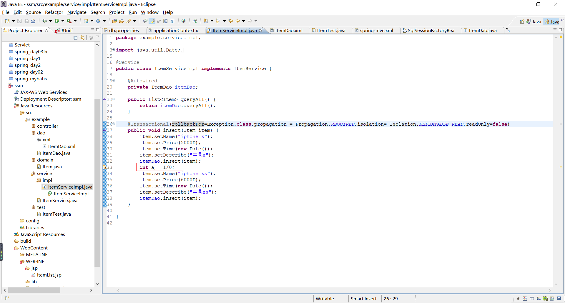Close the Project Explorer view

pyautogui.click(x=46, y=30)
